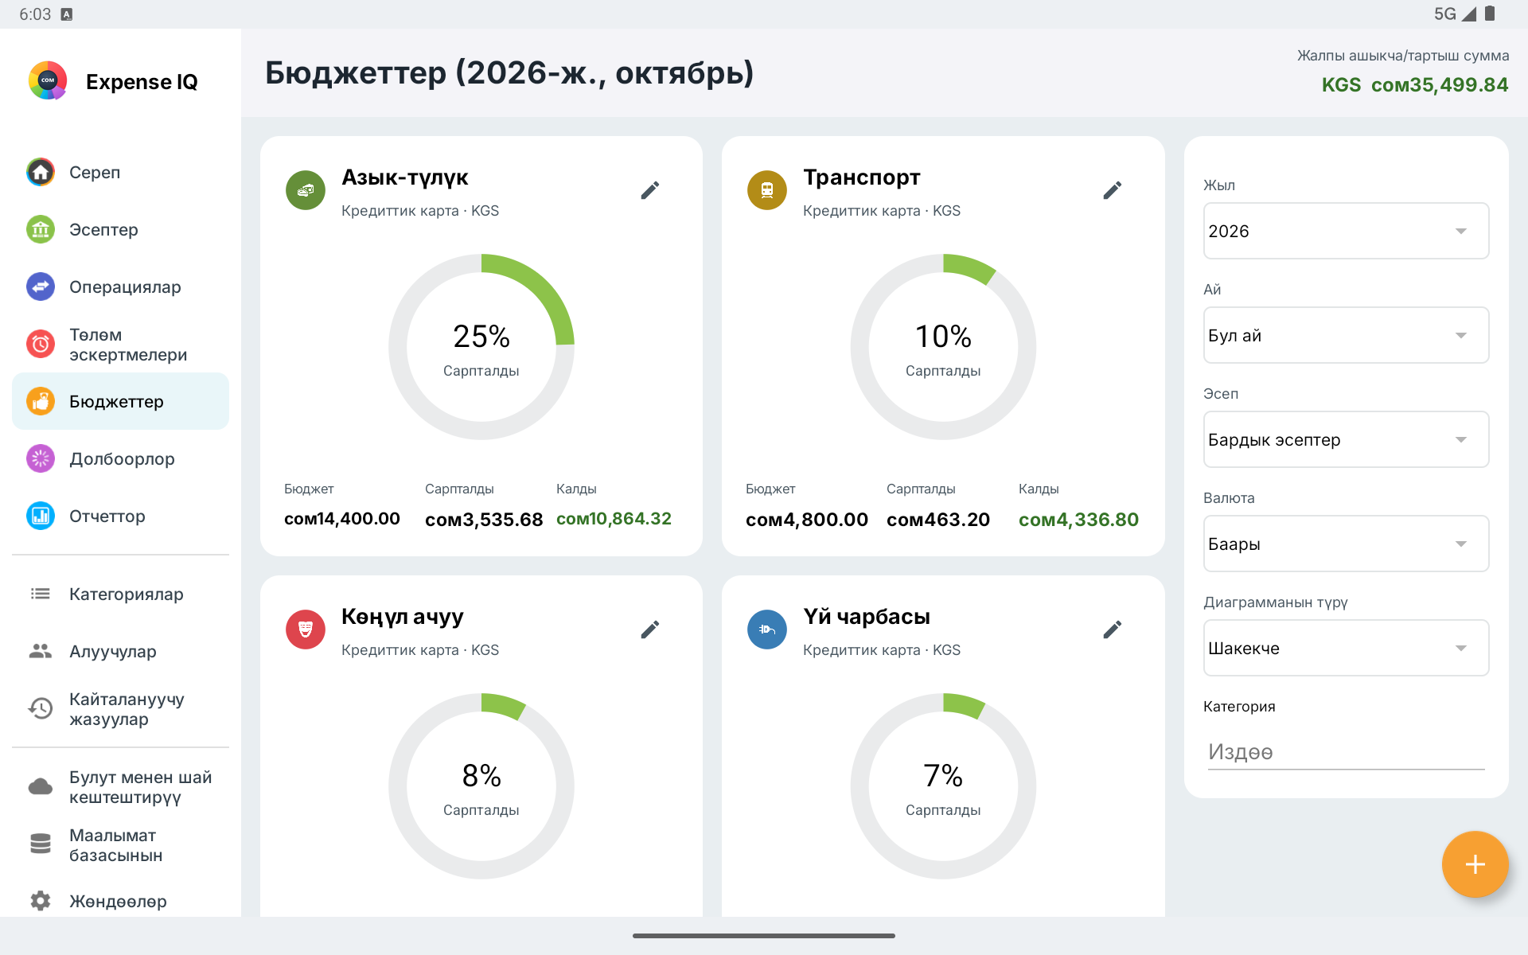Viewport: 1528px width, 955px height.
Task: Click the Транспорт 10% donut chart
Action: coord(943,347)
